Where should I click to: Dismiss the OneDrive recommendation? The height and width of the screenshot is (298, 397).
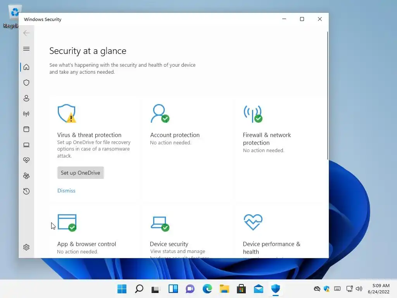point(66,191)
